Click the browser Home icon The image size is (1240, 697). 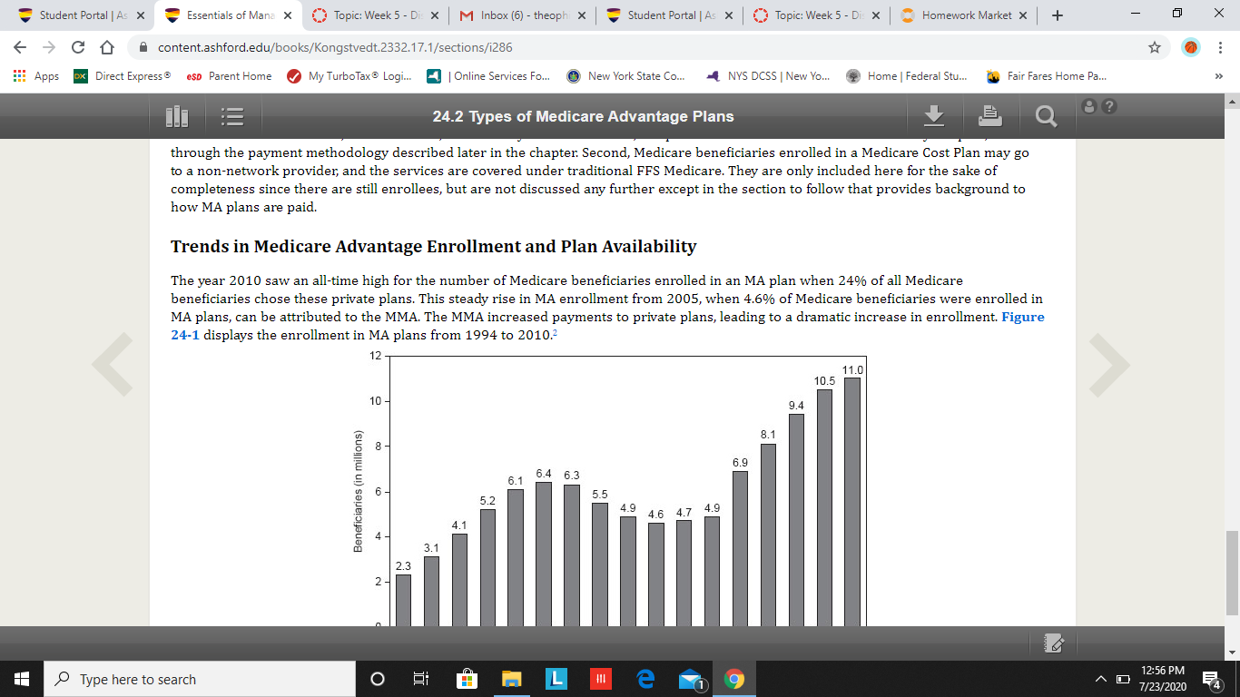click(x=107, y=47)
